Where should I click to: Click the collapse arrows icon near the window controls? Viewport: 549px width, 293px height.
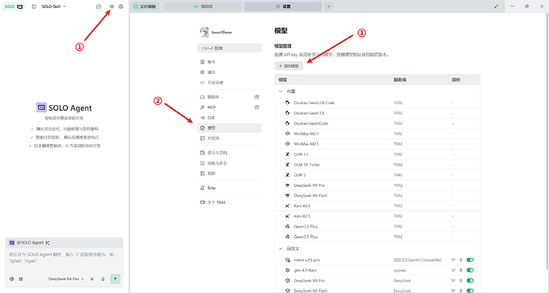(496, 6)
